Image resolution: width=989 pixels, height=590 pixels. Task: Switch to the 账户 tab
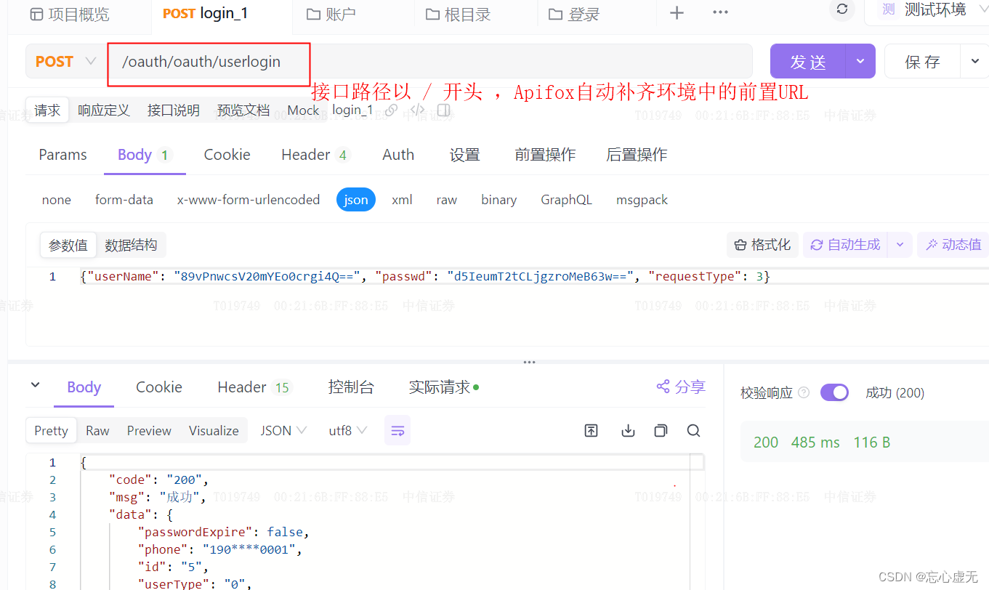point(331,15)
